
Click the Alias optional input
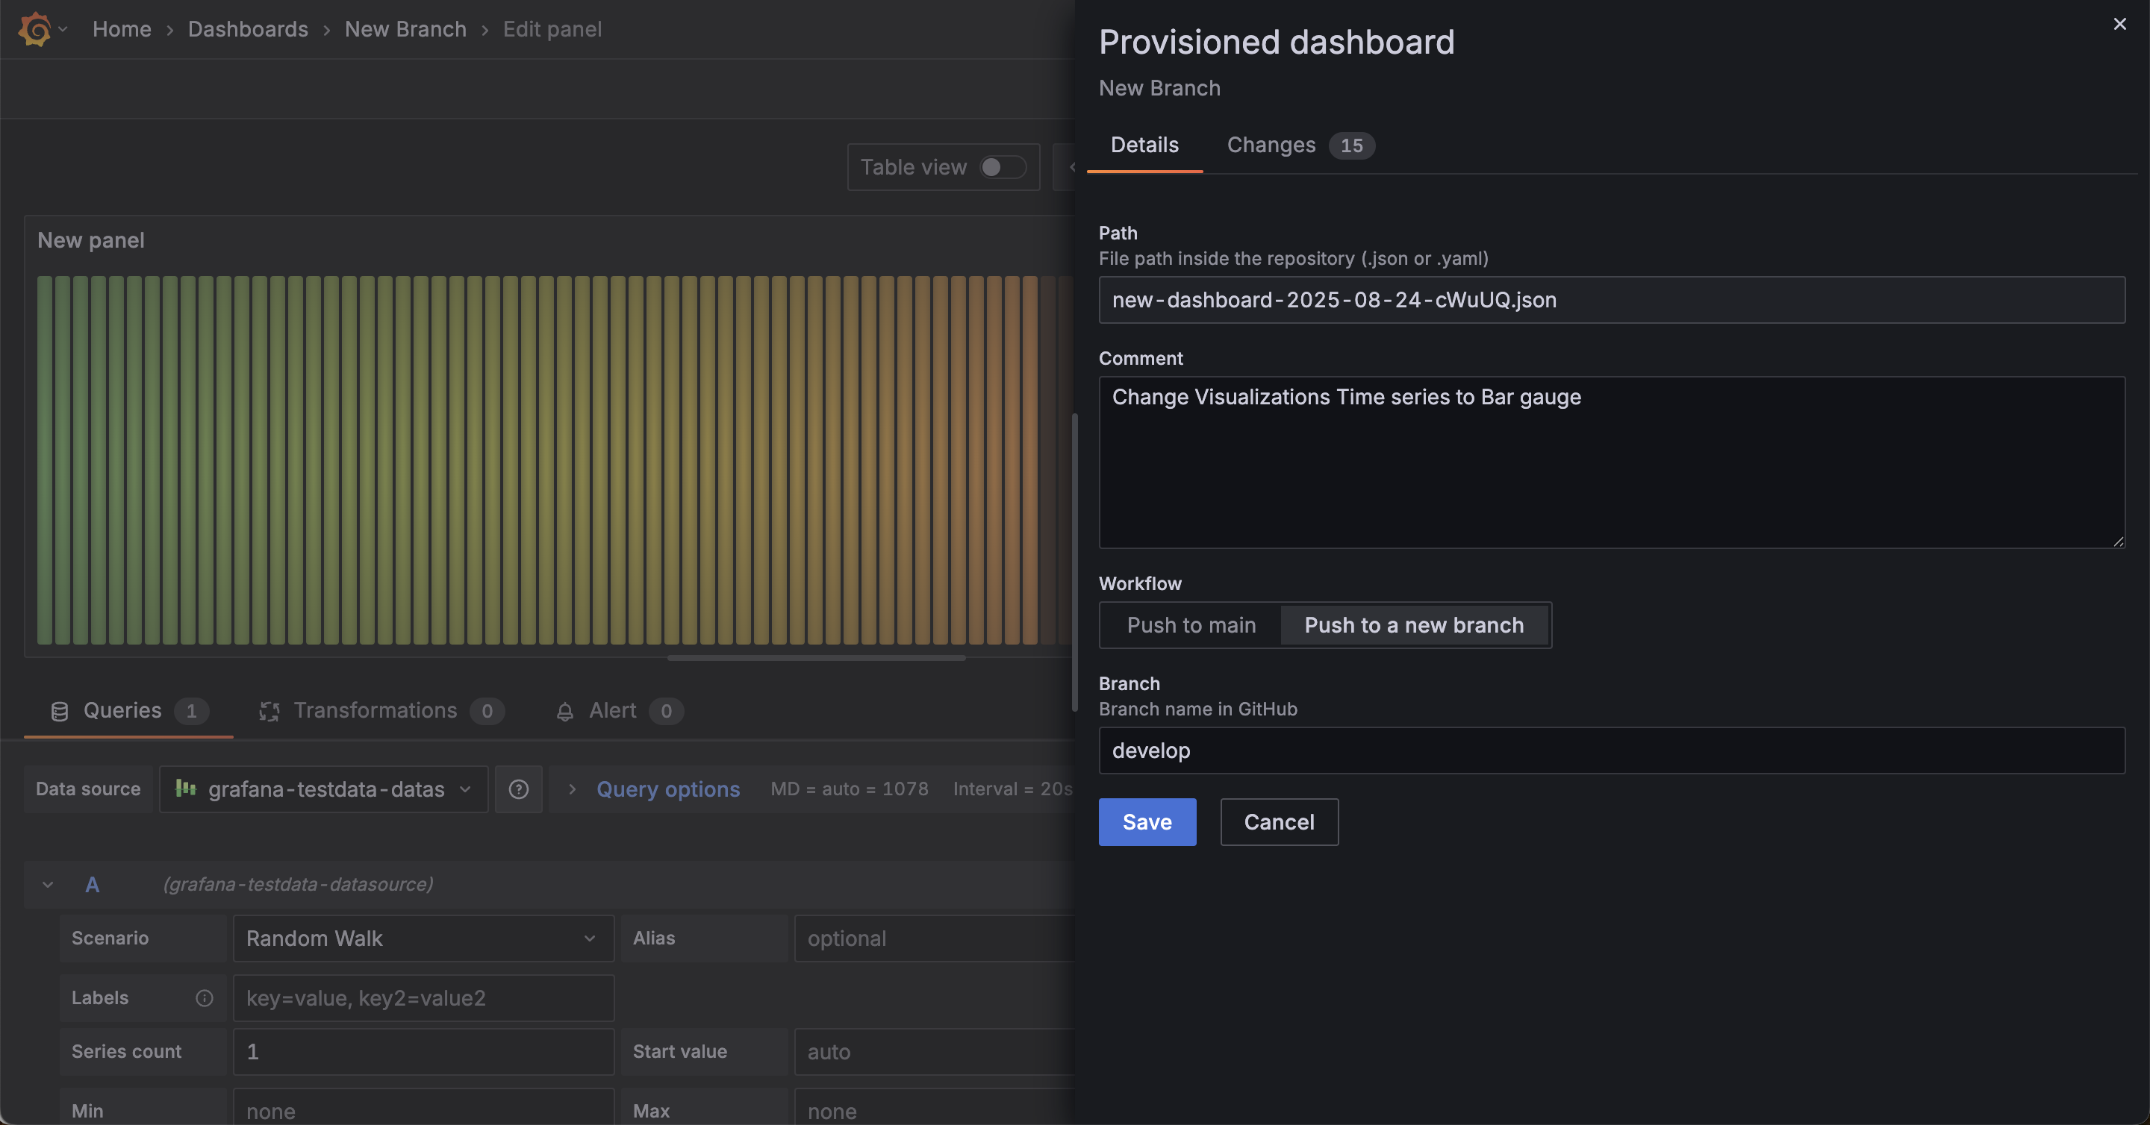coord(934,939)
